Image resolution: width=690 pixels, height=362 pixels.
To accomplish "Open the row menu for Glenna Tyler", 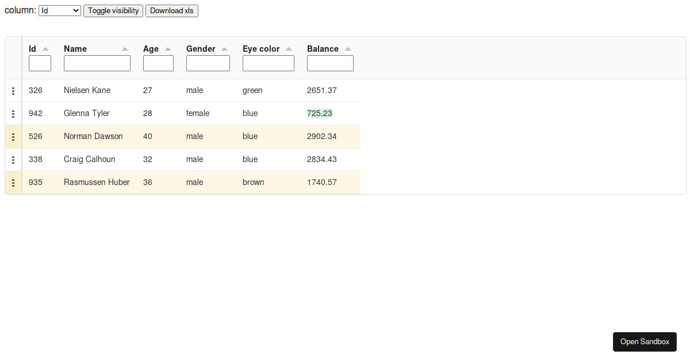I will point(13,113).
